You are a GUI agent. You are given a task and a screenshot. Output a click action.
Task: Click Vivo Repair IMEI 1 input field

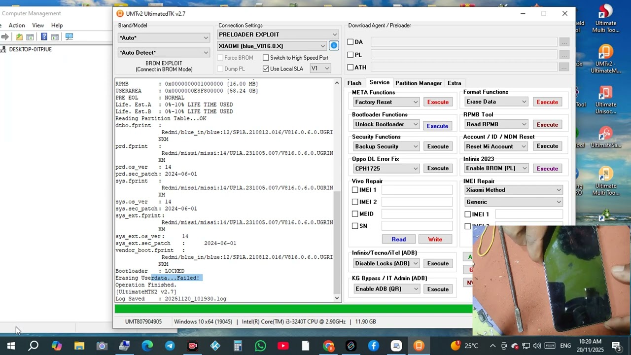417,190
